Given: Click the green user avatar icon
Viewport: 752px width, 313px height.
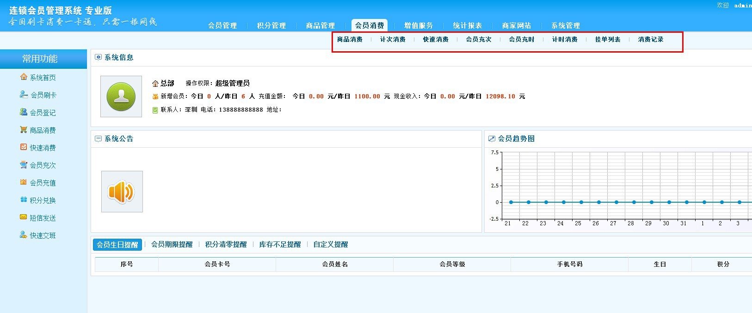Looking at the screenshot, I should click(x=121, y=96).
